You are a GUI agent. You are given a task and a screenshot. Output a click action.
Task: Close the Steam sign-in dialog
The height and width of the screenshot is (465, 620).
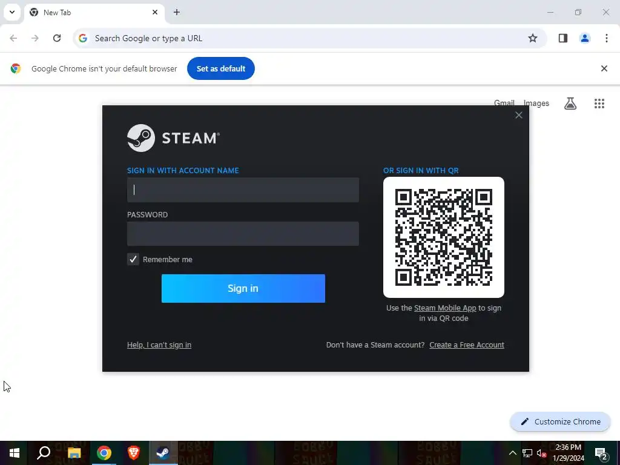519,115
